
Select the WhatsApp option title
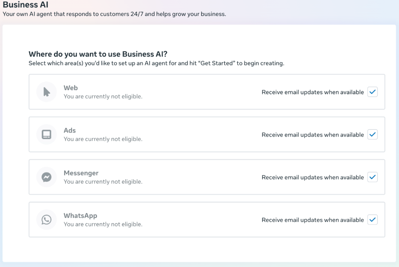(80, 216)
